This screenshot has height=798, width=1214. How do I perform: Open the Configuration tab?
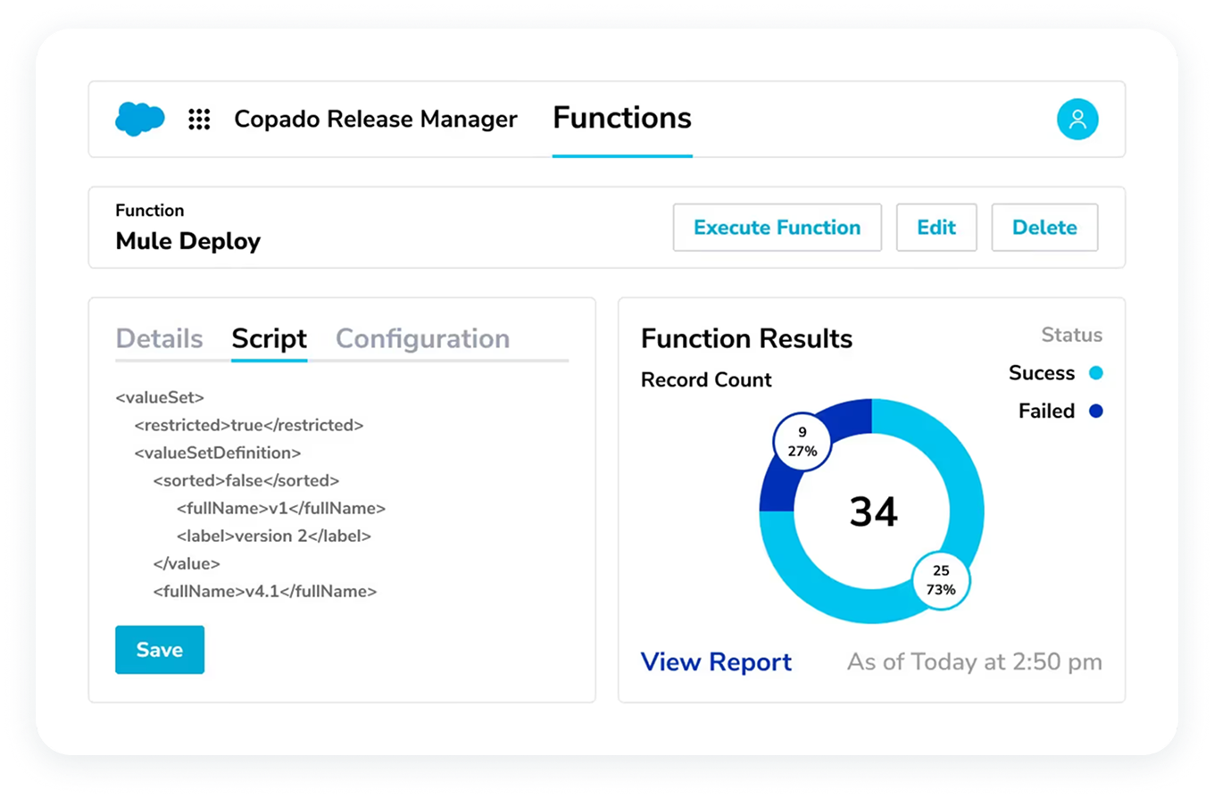[x=423, y=339]
